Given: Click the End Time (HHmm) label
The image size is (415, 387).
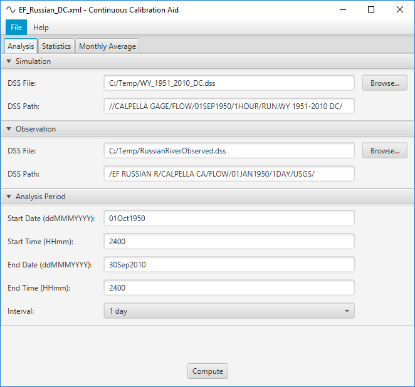Looking at the screenshot, I should pos(39,288).
